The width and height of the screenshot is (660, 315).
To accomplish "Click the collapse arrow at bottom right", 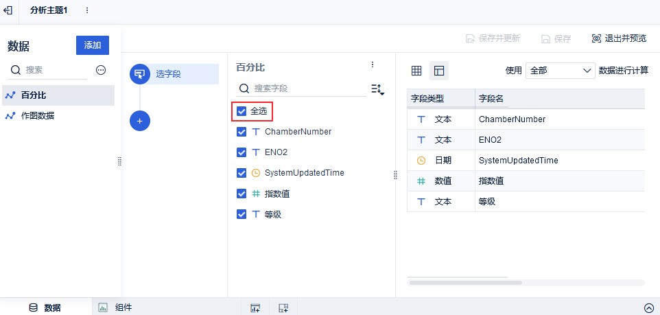I will 649,308.
